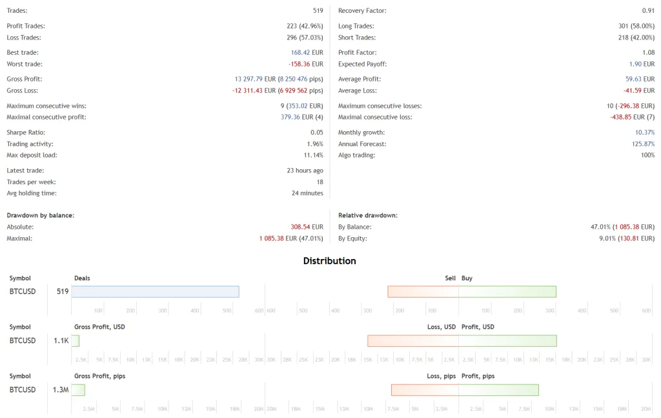Click the Sharpe Ratio label
Screen dimensions: 661x418
26,132
